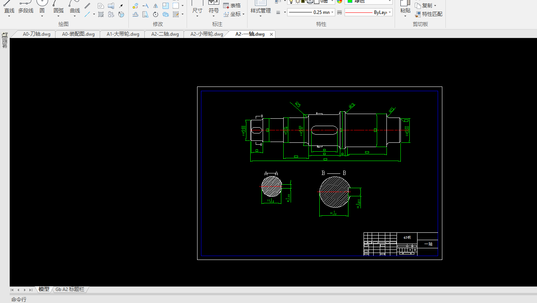The width and height of the screenshot is (537, 303).
Task: Click the rotate icon in 修改 panel
Action: click(155, 14)
